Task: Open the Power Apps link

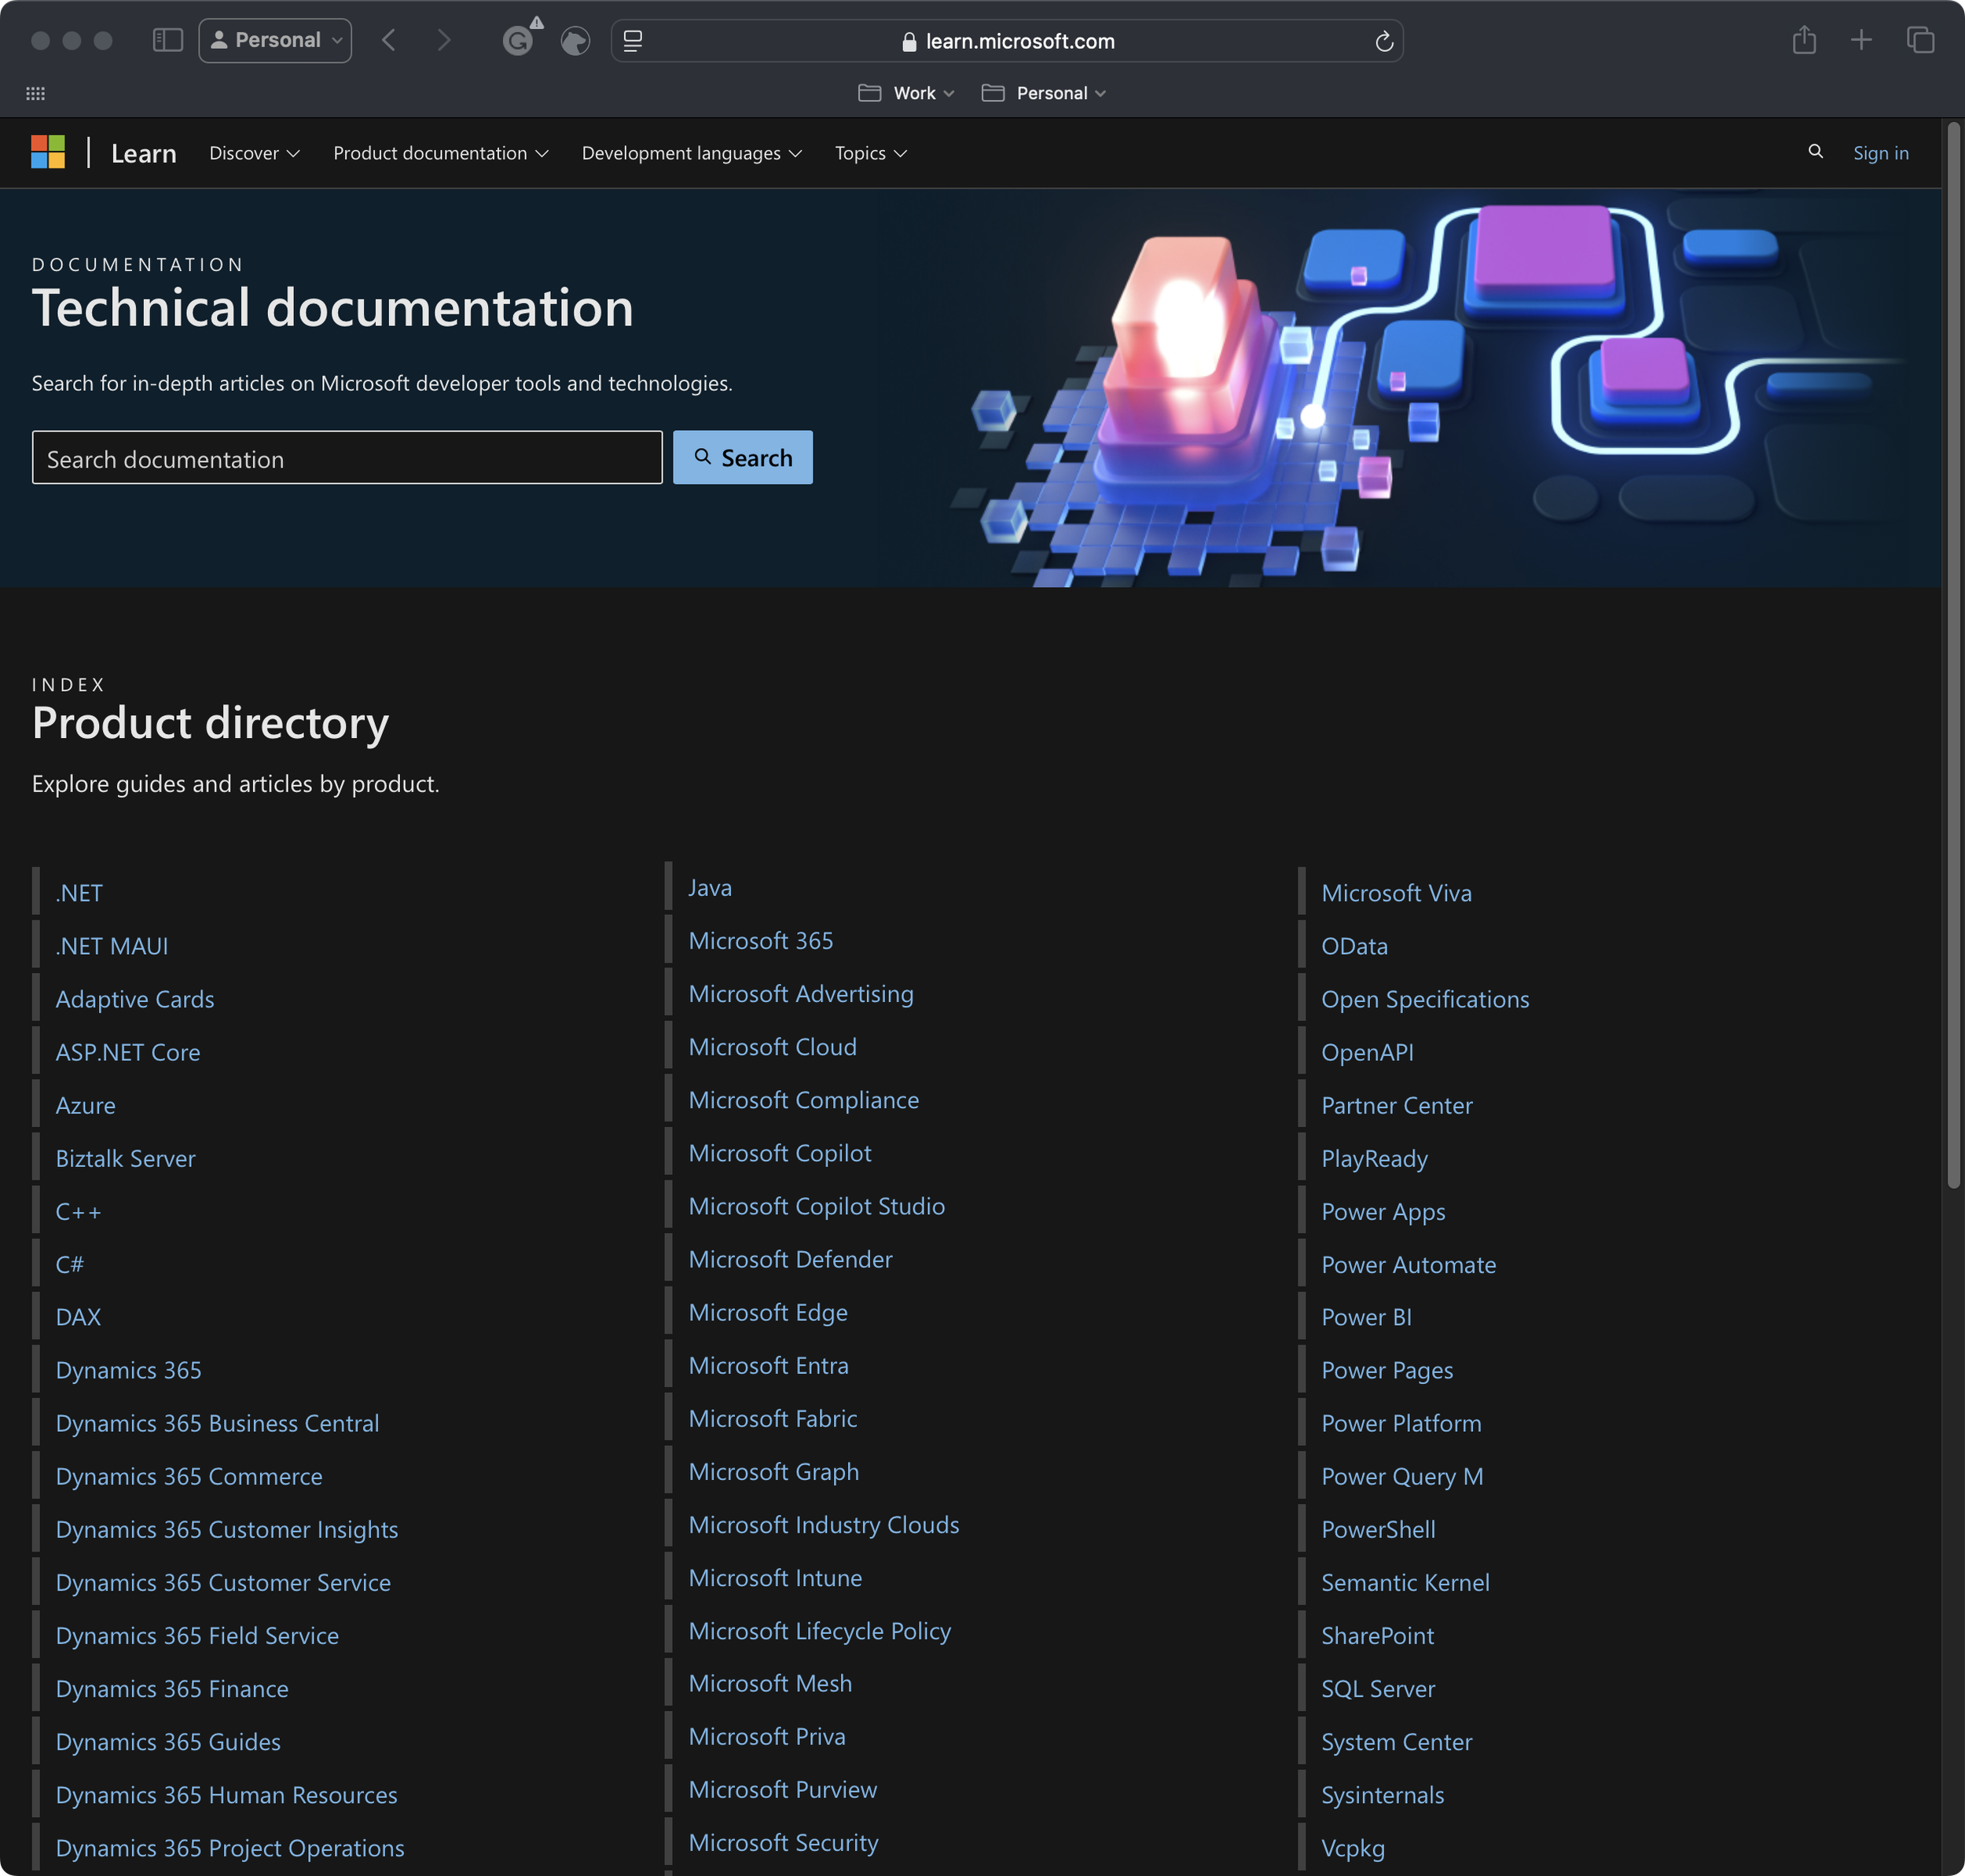Action: coord(1383,1211)
